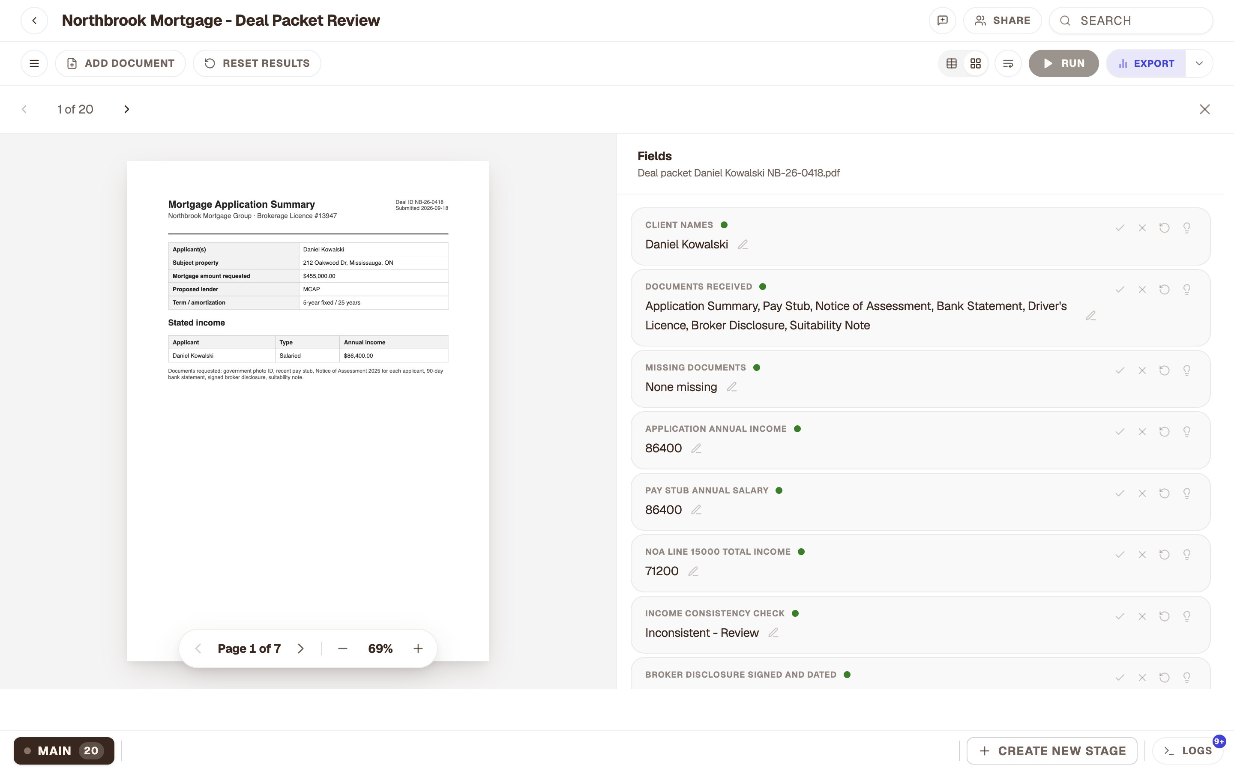This screenshot has height=771, width=1234.
Task: Click the Export button
Action: pyautogui.click(x=1146, y=63)
